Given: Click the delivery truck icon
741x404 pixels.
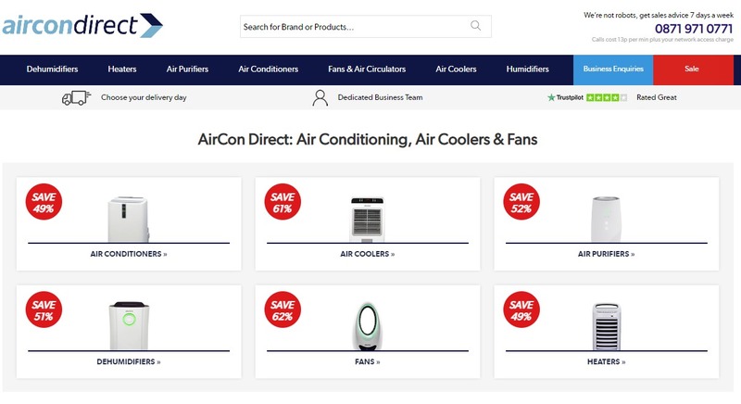Looking at the screenshot, I should (x=76, y=98).
